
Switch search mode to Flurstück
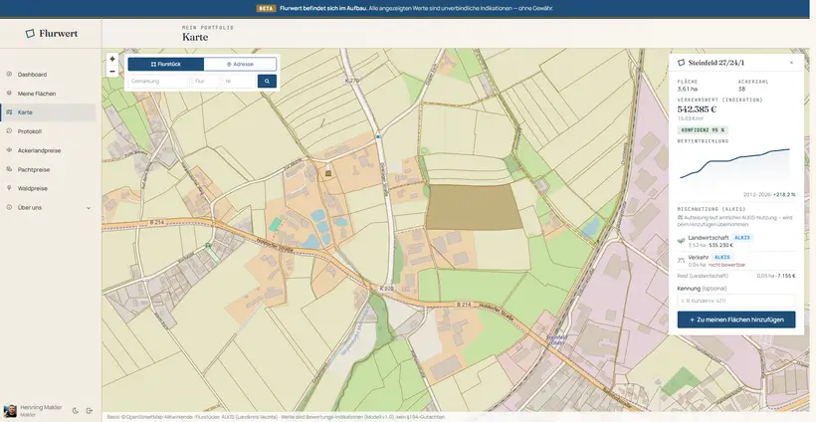click(x=165, y=64)
